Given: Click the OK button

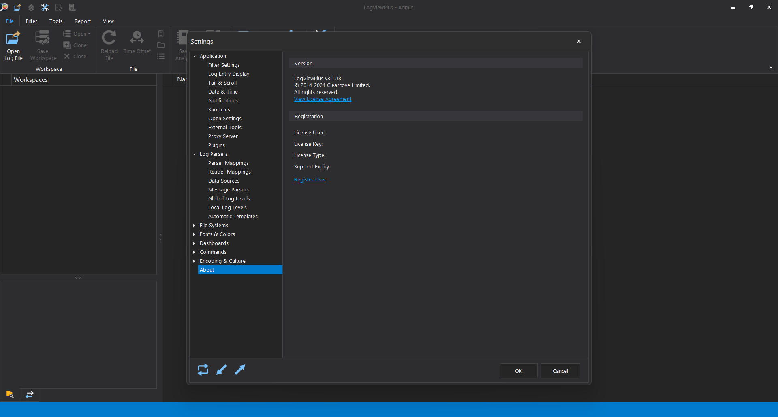Looking at the screenshot, I should [x=519, y=371].
